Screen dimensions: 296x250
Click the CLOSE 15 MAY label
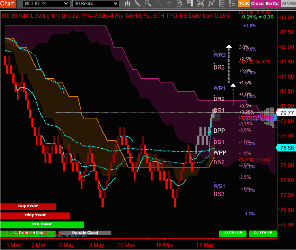(255, 160)
